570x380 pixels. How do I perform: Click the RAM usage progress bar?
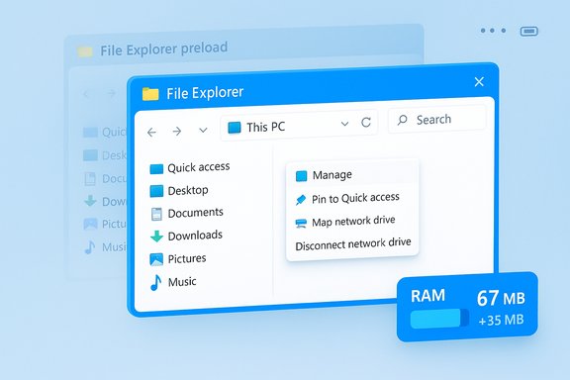pos(439,319)
